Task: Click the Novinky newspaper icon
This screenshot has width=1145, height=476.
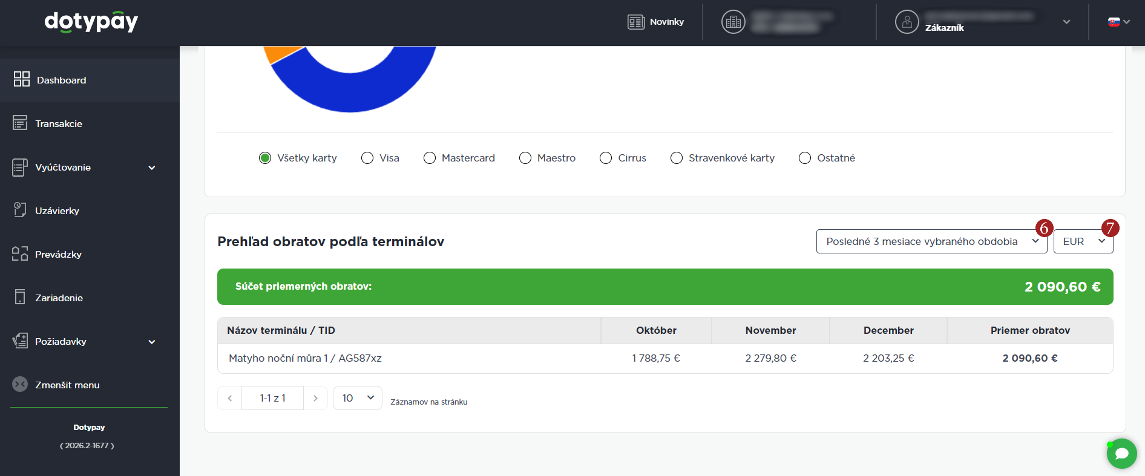Action: pos(635,22)
